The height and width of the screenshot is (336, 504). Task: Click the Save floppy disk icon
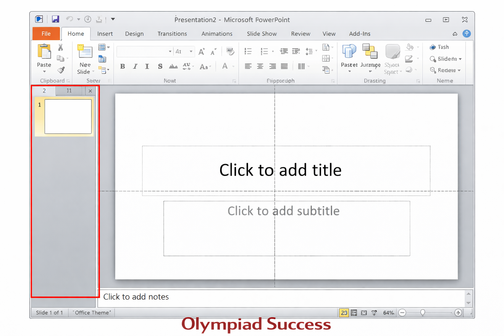pyautogui.click(x=55, y=19)
